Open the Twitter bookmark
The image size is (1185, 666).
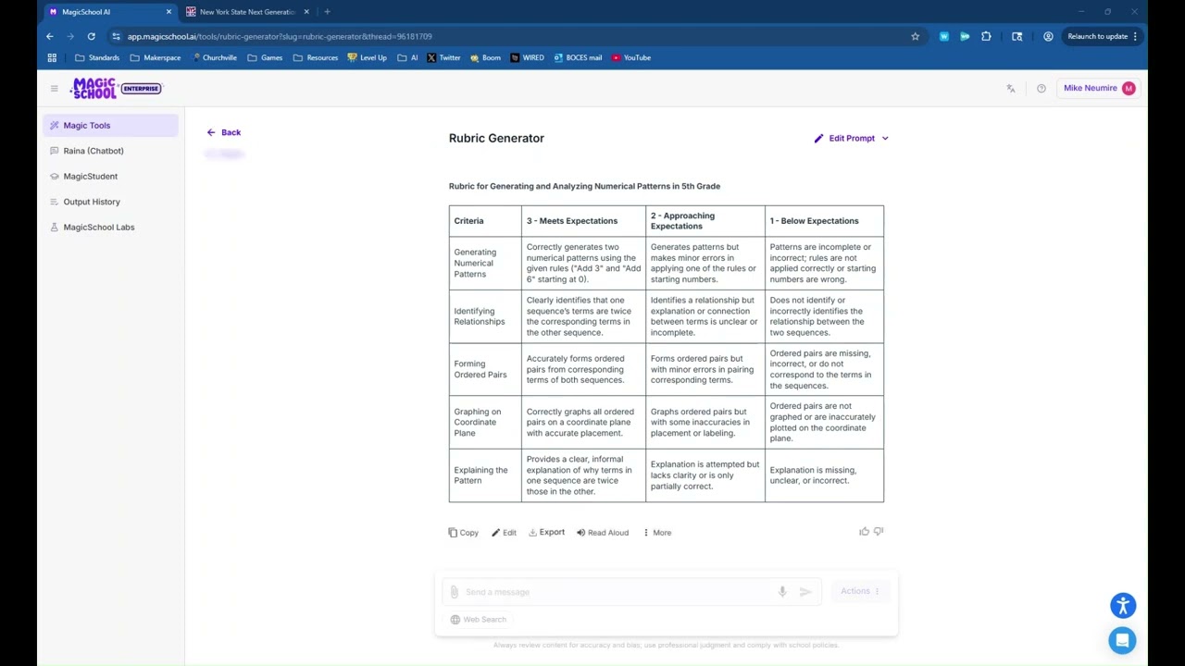pyautogui.click(x=444, y=57)
